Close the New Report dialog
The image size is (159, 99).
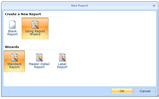(154, 6)
